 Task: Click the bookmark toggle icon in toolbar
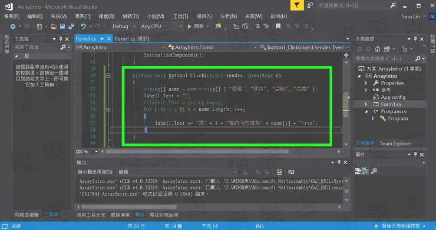click(278, 26)
